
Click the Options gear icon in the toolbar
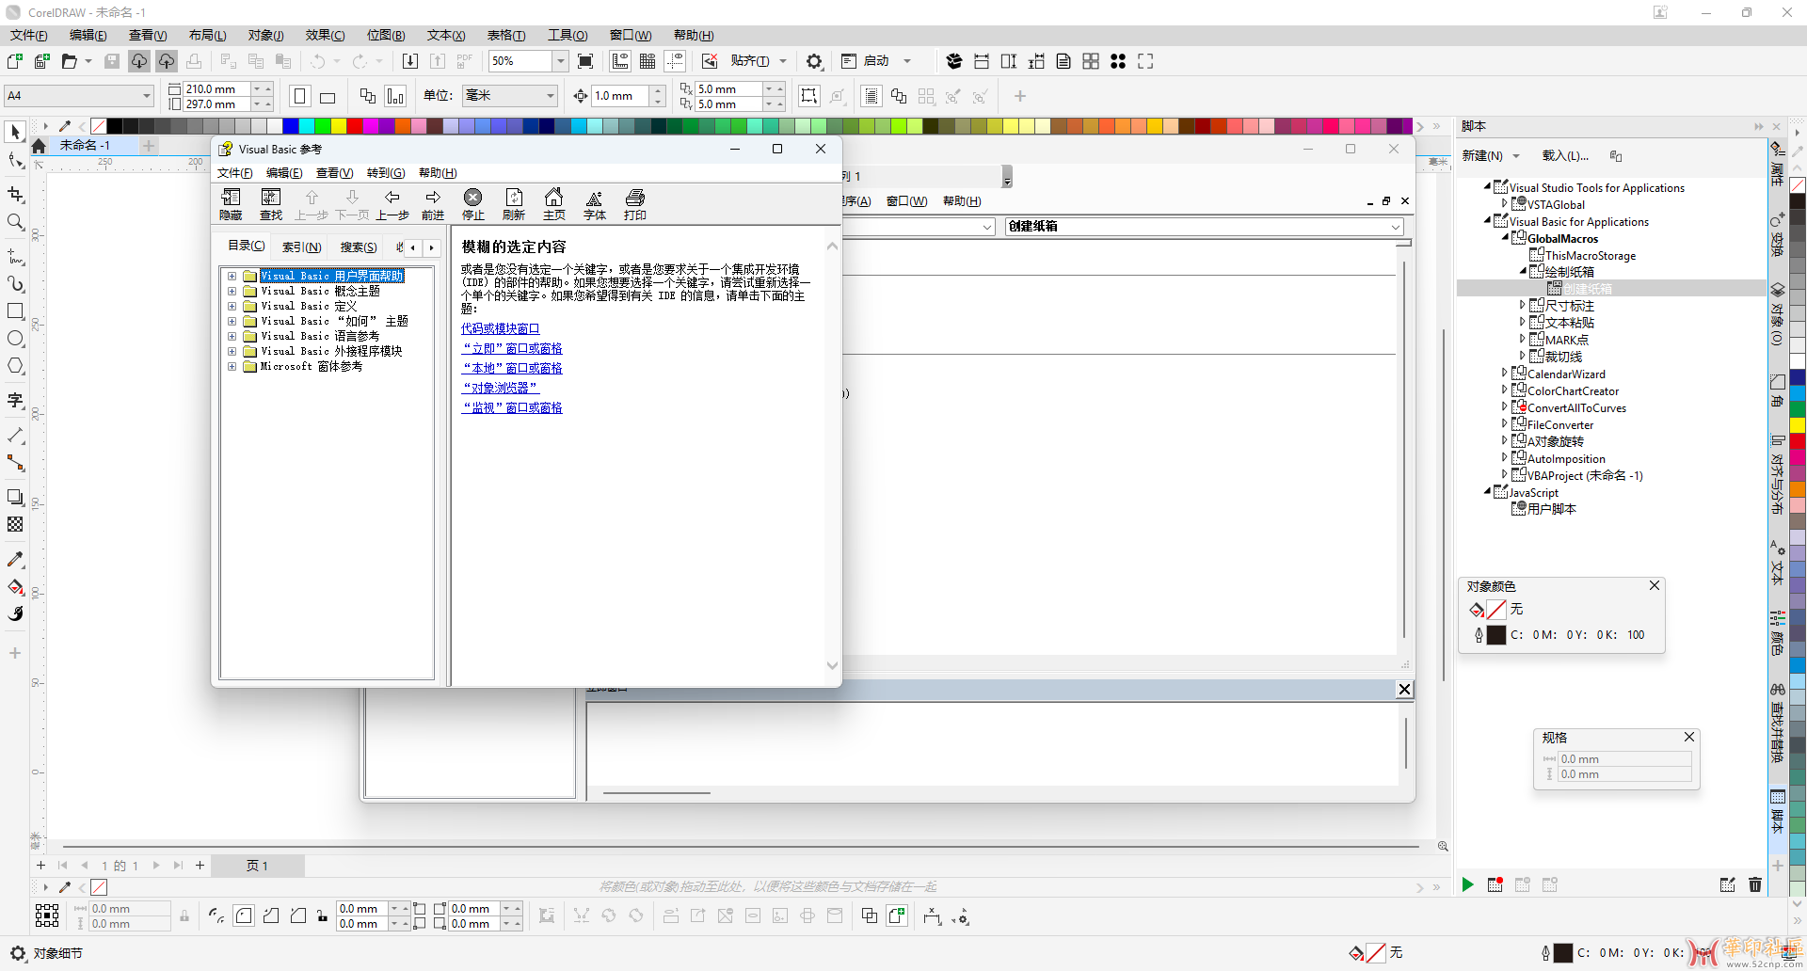814,61
